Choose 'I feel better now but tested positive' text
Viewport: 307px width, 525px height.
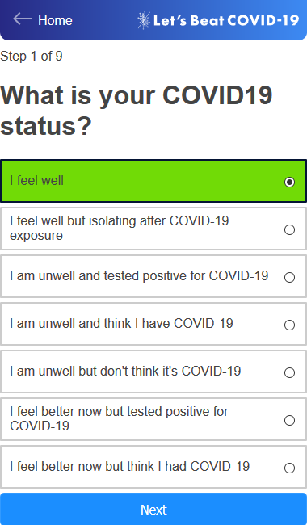click(119, 418)
